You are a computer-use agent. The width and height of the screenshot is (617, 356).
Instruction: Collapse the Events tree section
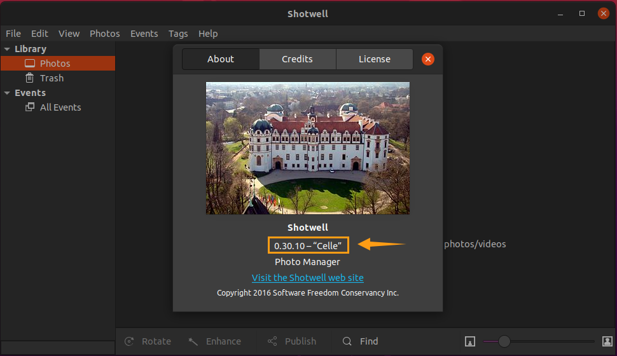(7, 93)
